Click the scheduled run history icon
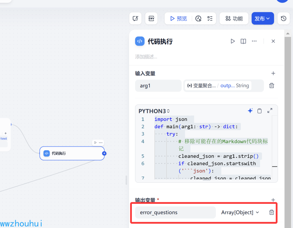 (198, 18)
